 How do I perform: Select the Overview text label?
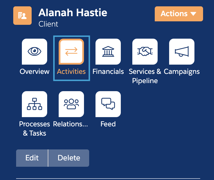(35, 72)
